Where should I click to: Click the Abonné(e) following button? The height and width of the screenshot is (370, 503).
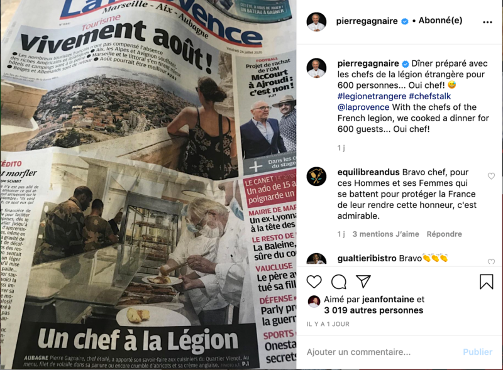441,21
